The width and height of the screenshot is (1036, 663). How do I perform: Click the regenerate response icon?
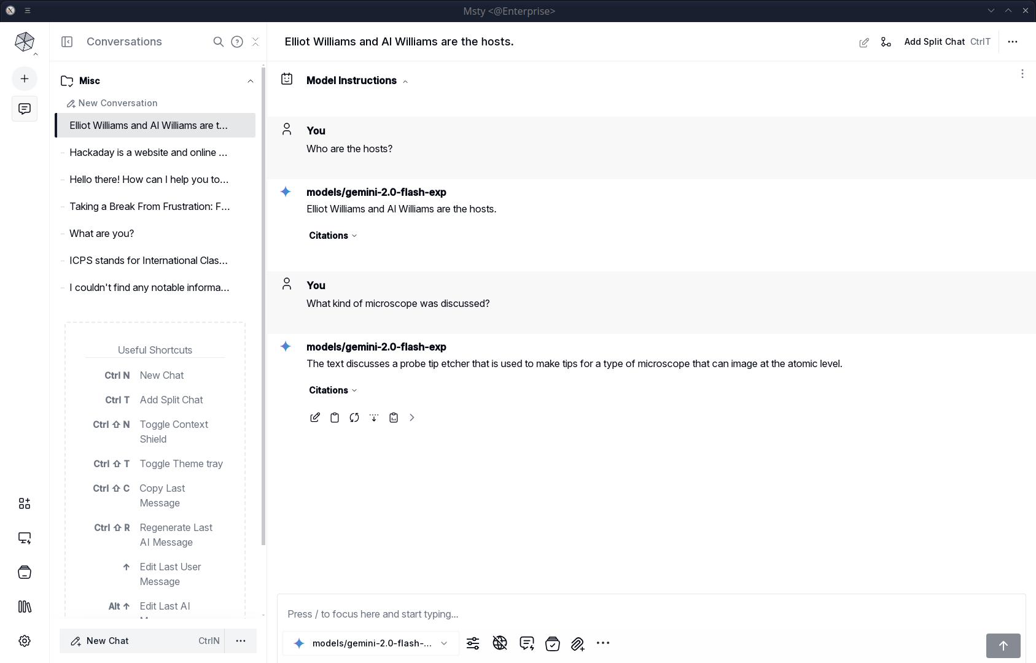point(354,417)
